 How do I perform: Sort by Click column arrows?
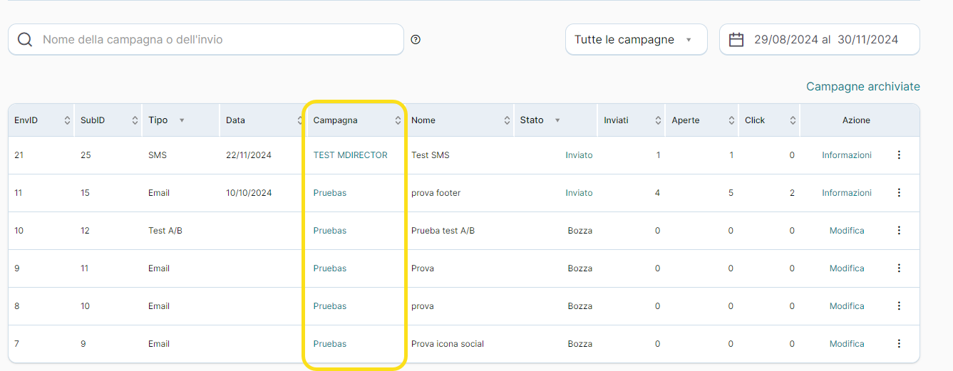click(x=793, y=121)
